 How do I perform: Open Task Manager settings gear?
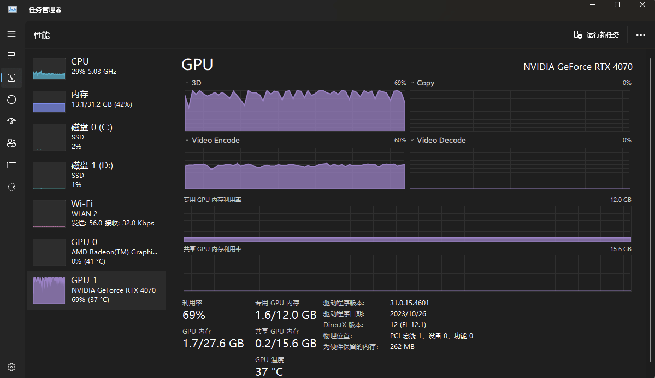[x=11, y=367]
